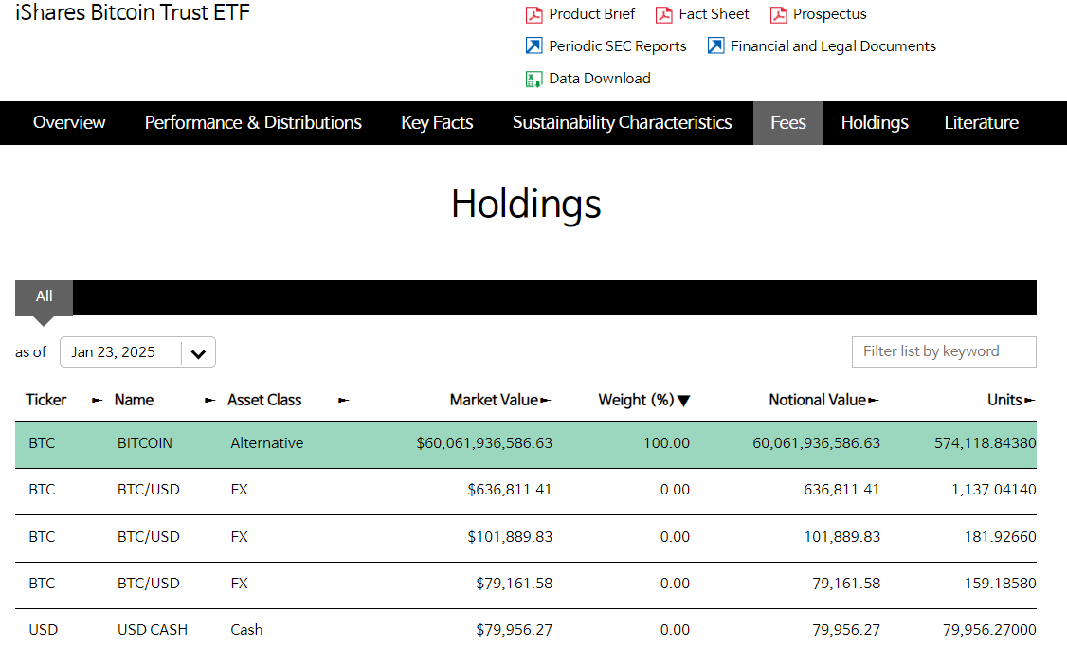
Task: Switch to the Overview tab
Action: click(69, 123)
